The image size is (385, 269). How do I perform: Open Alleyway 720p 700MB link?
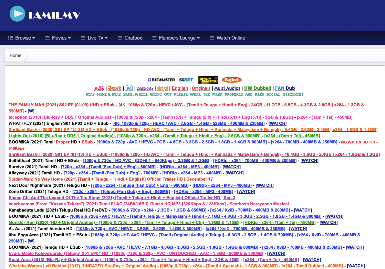point(111,173)
